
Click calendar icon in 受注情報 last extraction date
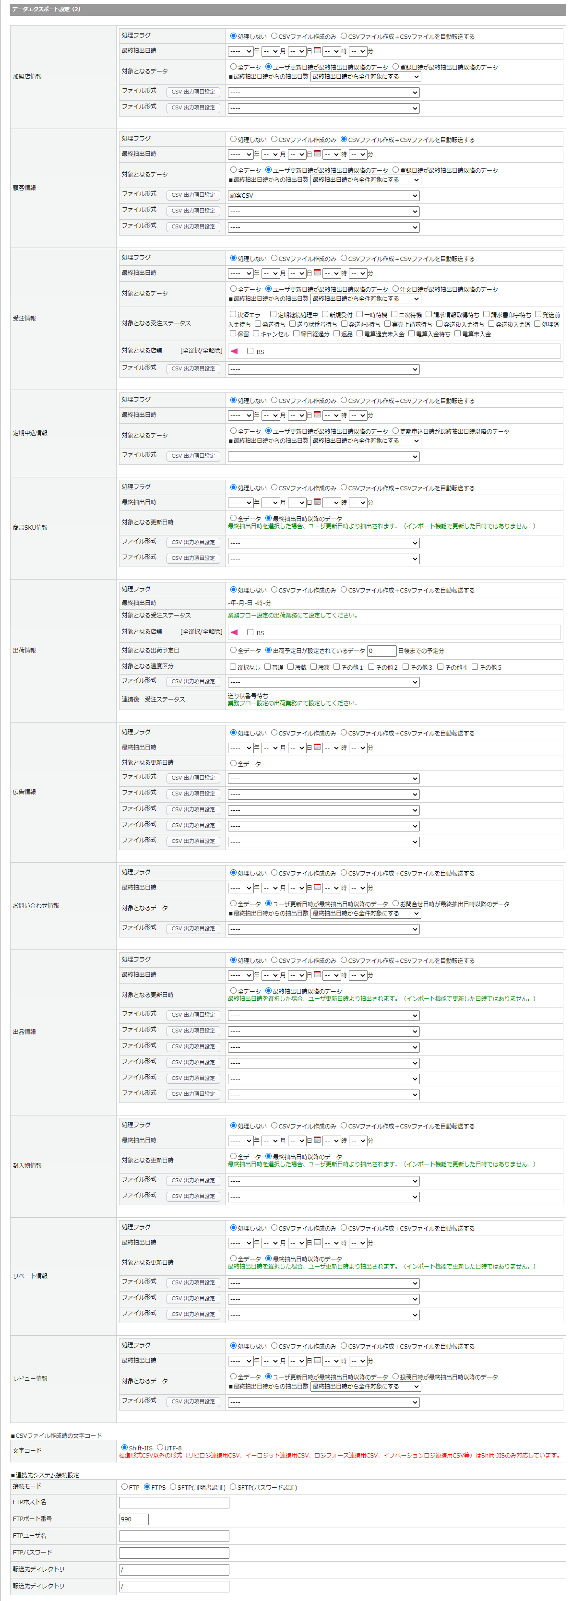click(317, 272)
